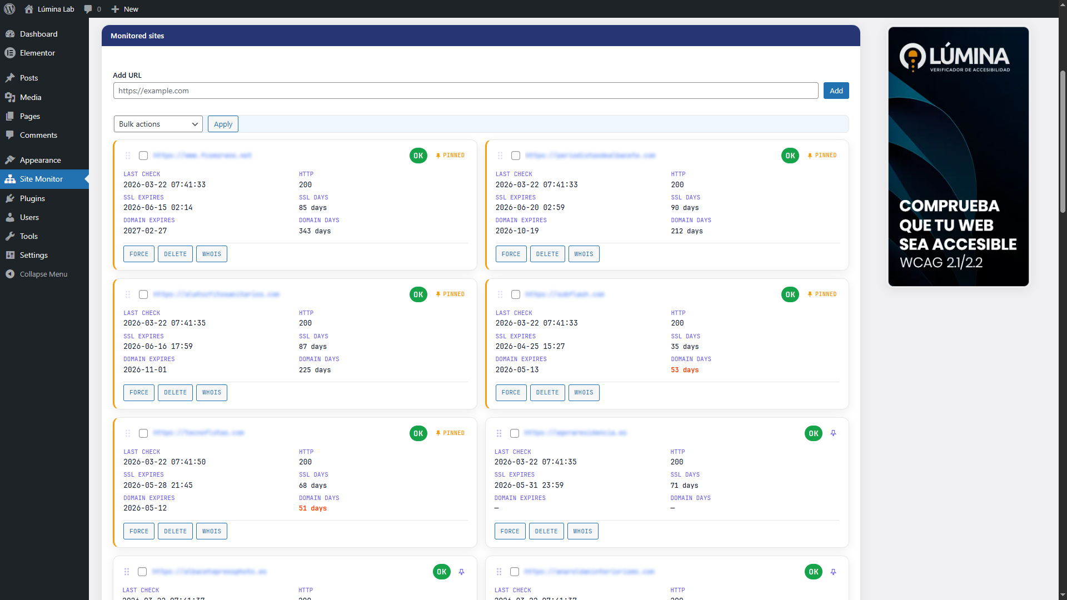The width and height of the screenshot is (1067, 600).
Task: Click the Site Monitor icon in the sidebar
Action: click(10, 179)
